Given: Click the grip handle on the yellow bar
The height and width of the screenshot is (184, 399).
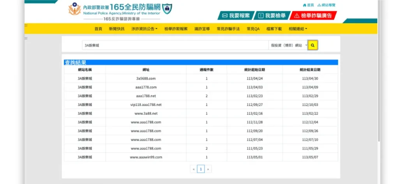Looking at the screenshot, I should point(26,25).
